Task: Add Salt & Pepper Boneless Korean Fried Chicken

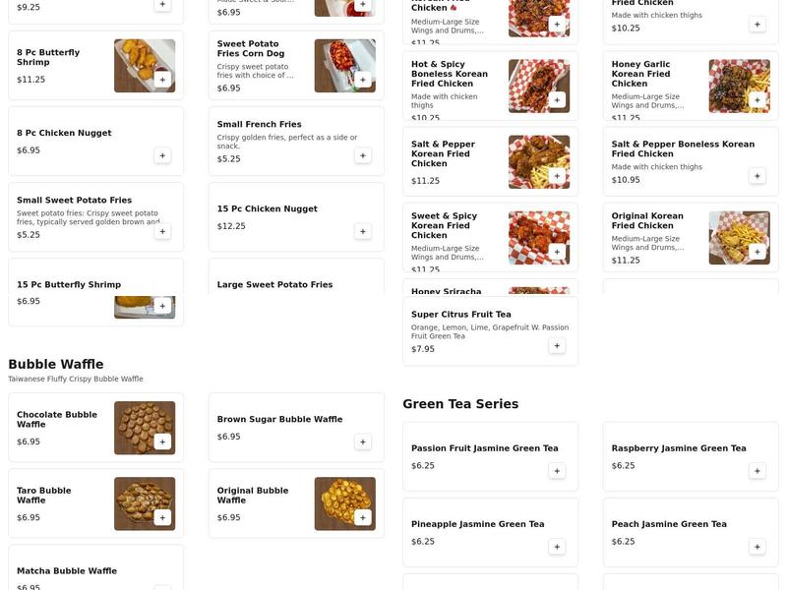Action: (x=757, y=176)
